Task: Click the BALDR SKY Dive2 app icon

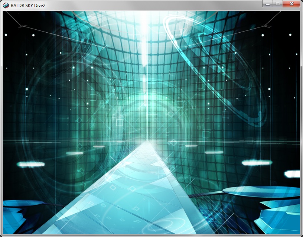Action: point(6,6)
